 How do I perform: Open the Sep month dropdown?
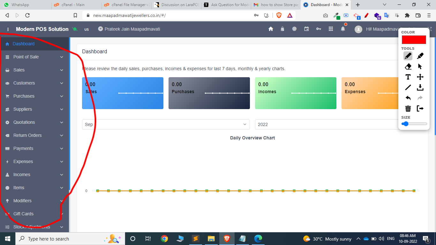click(x=166, y=124)
